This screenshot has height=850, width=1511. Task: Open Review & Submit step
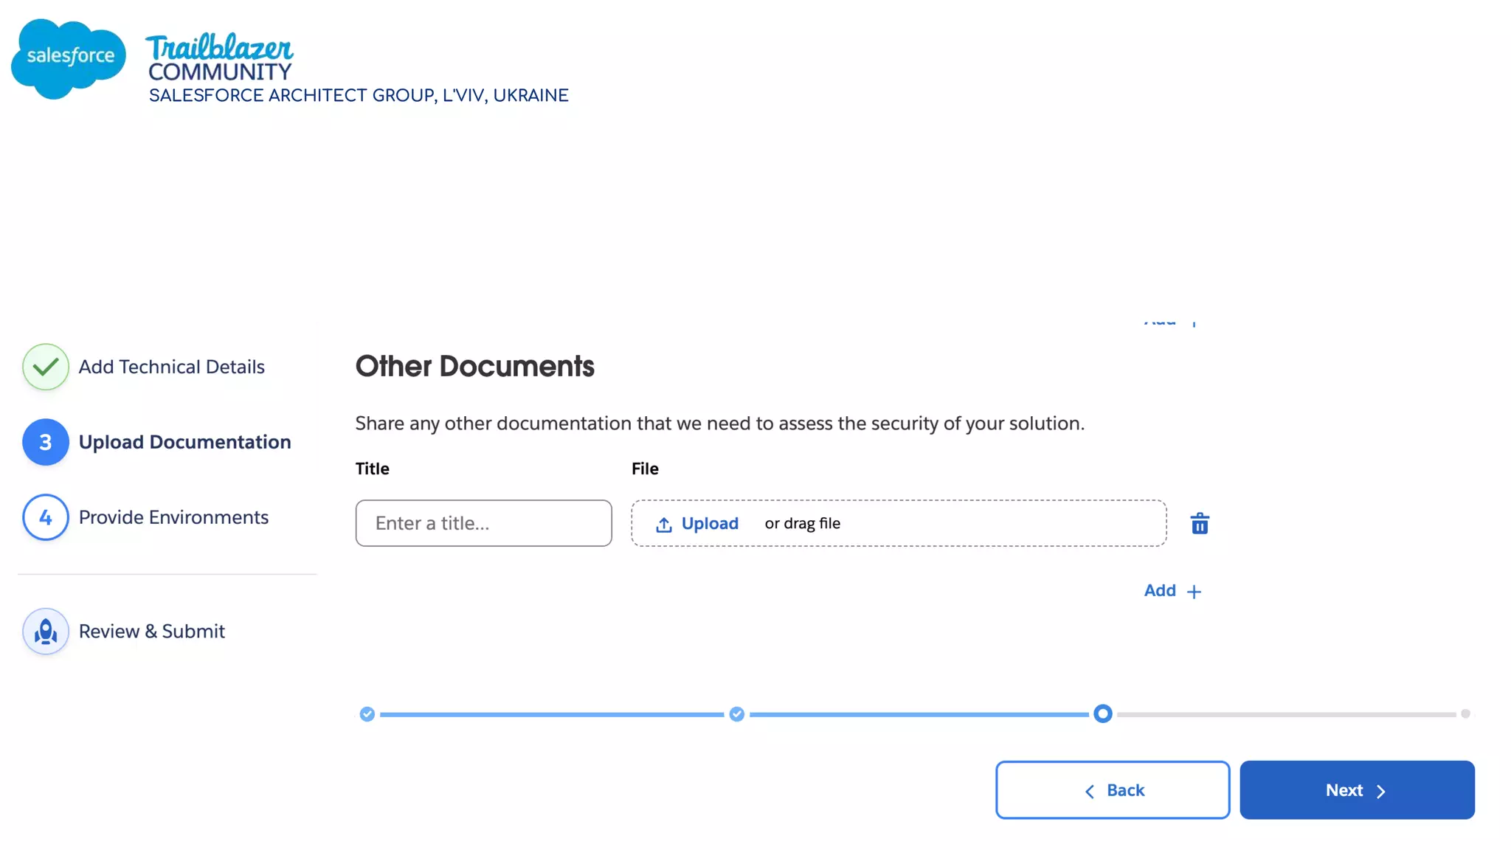pyautogui.click(x=151, y=632)
